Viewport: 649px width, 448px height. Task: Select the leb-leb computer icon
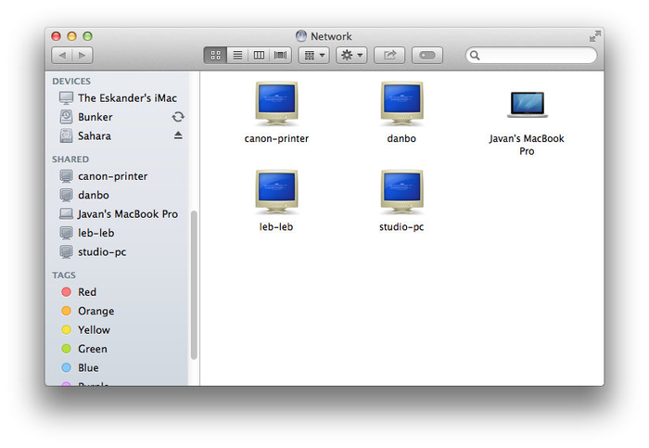click(276, 192)
